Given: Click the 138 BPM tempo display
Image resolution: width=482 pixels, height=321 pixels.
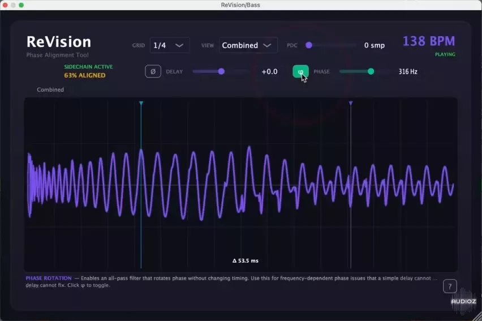Looking at the screenshot, I should 428,41.
